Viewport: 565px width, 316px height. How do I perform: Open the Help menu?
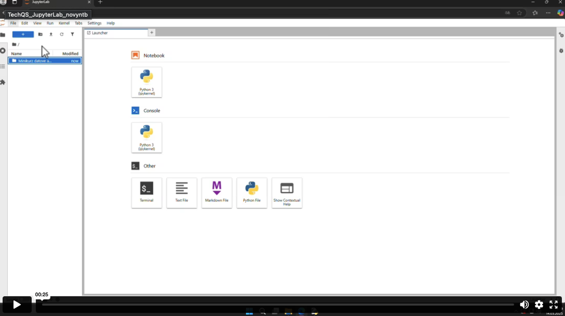pyautogui.click(x=111, y=23)
